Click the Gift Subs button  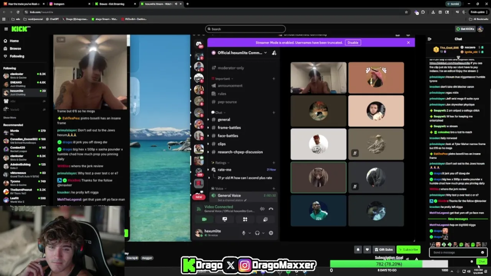384,250
